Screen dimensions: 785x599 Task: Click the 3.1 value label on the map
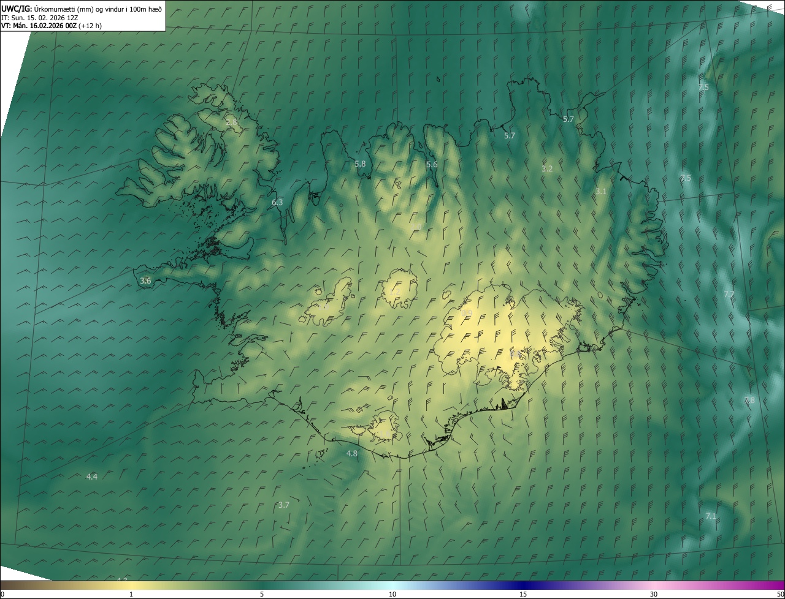[600, 192]
